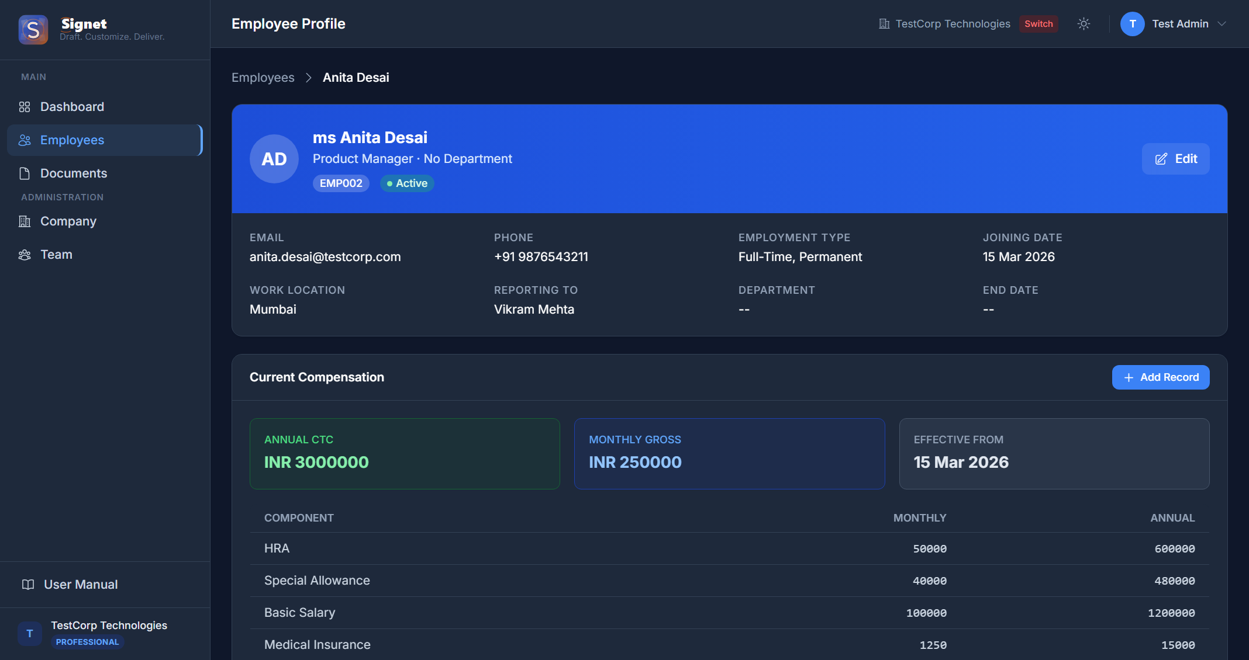This screenshot has height=660, width=1249.
Task: Click the Company building icon in sidebar
Action: click(x=25, y=221)
